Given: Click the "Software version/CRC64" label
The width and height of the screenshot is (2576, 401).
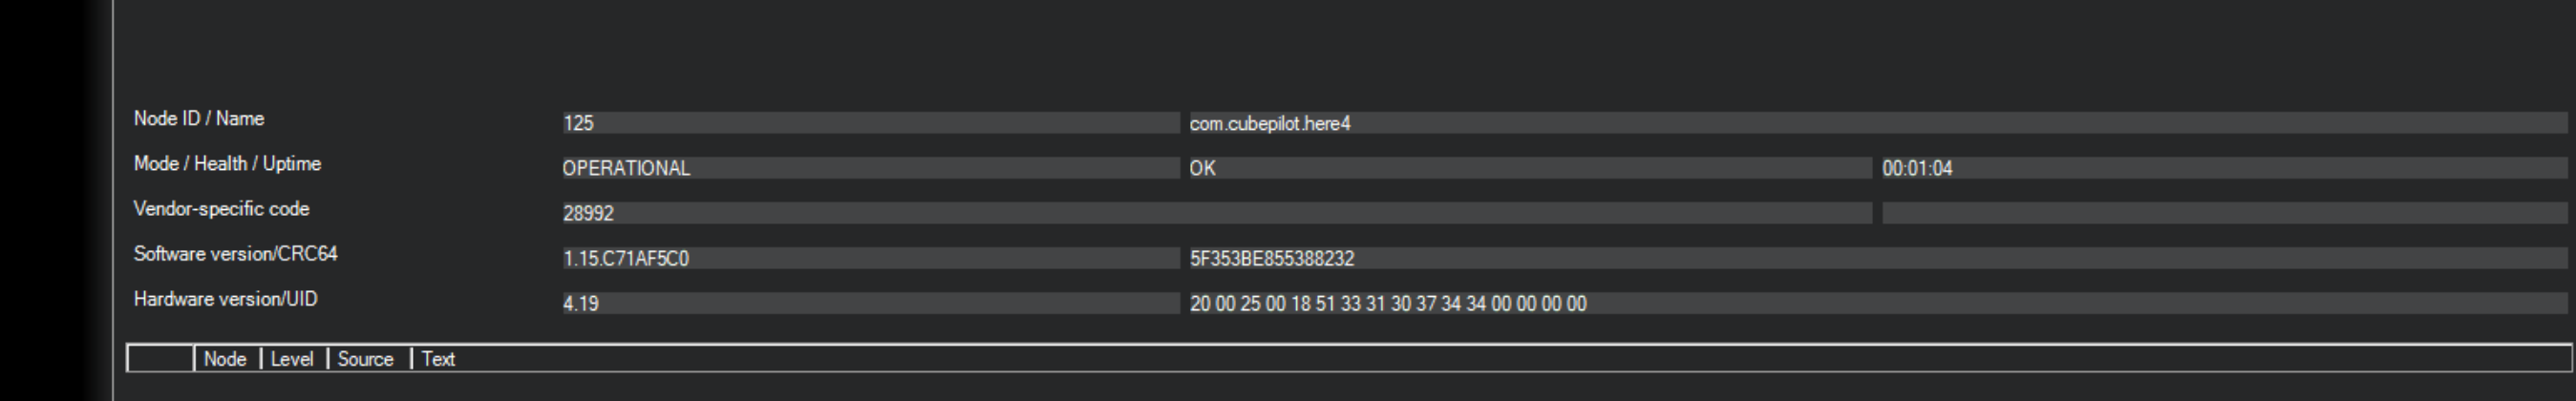Looking at the screenshot, I should 235,254.
